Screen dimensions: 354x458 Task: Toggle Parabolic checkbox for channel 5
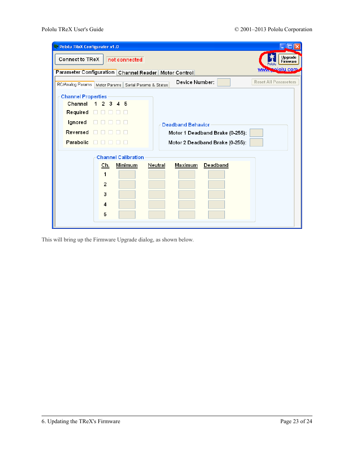tap(126, 142)
